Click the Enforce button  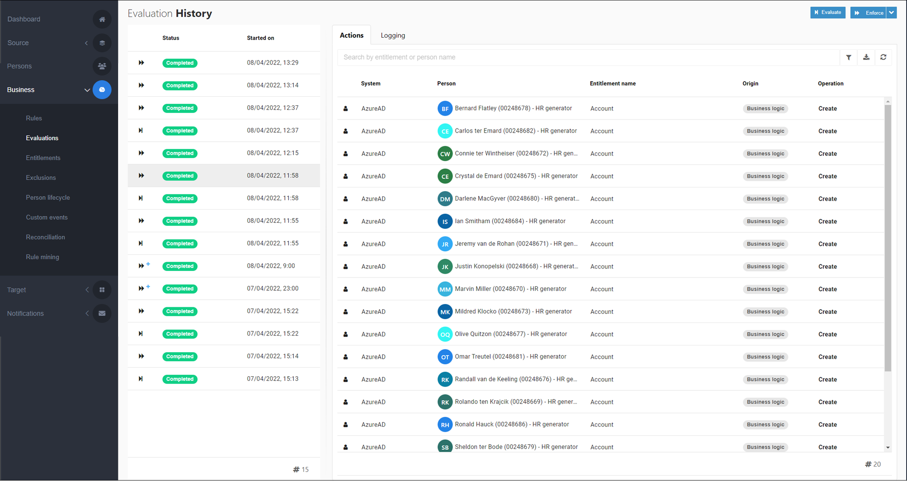[868, 13]
